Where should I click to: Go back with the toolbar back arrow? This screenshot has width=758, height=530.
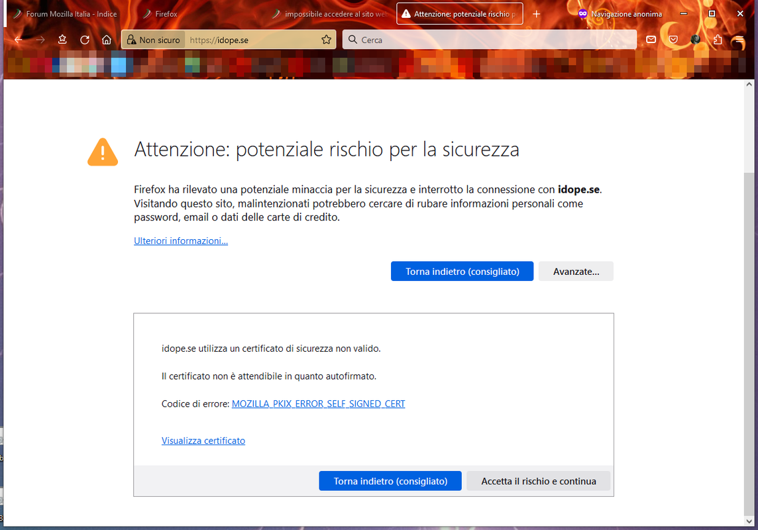[19, 40]
